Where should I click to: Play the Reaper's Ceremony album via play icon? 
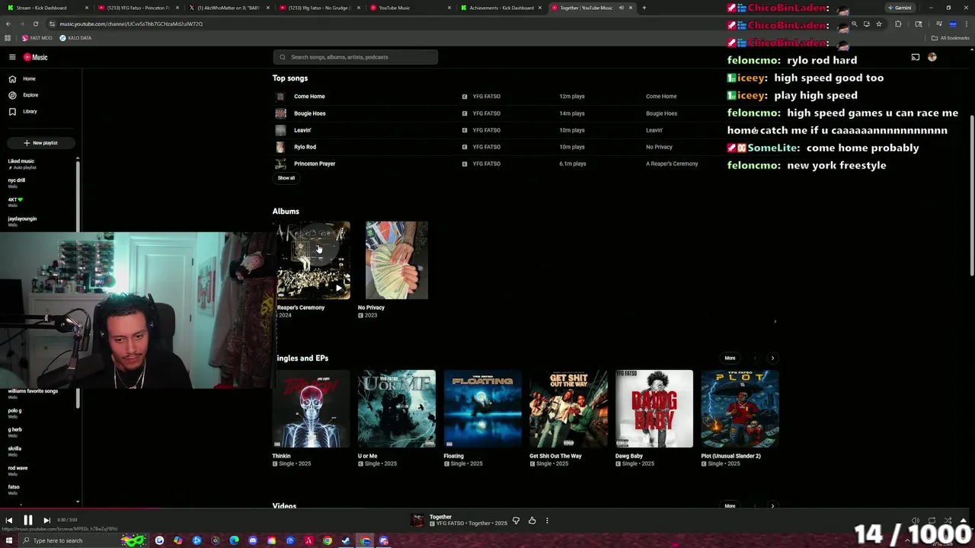pos(339,288)
